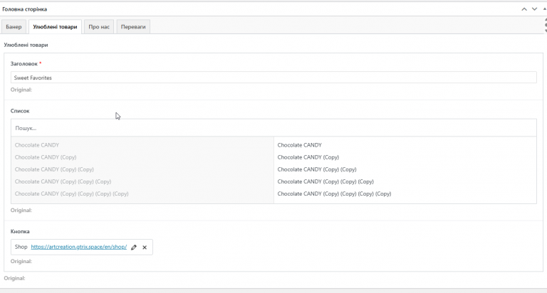
Task: Open the artcreation shop URL link
Action: 79,247
